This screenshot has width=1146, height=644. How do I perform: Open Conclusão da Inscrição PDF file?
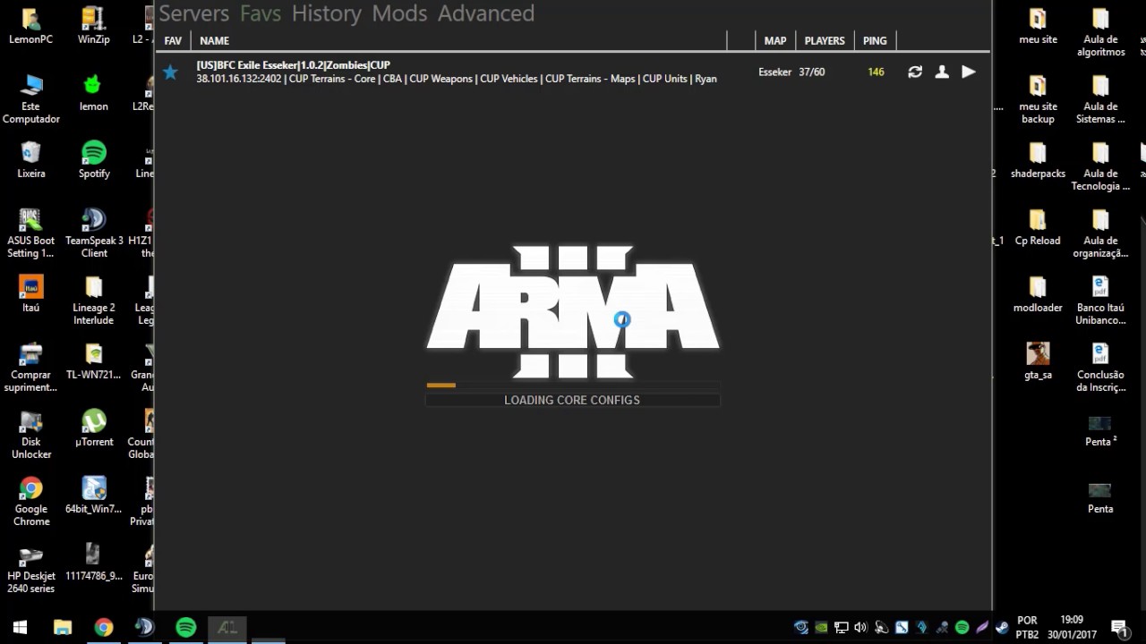click(x=1100, y=368)
